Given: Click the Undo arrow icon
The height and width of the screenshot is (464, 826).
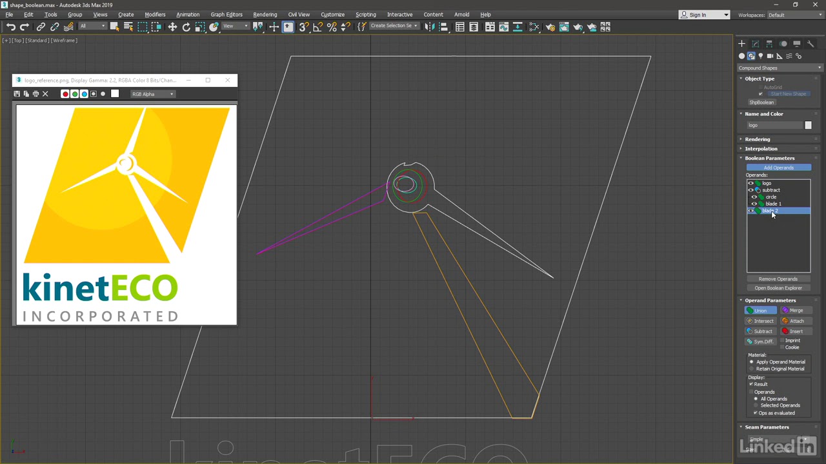Looking at the screenshot, I should pyautogui.click(x=11, y=26).
